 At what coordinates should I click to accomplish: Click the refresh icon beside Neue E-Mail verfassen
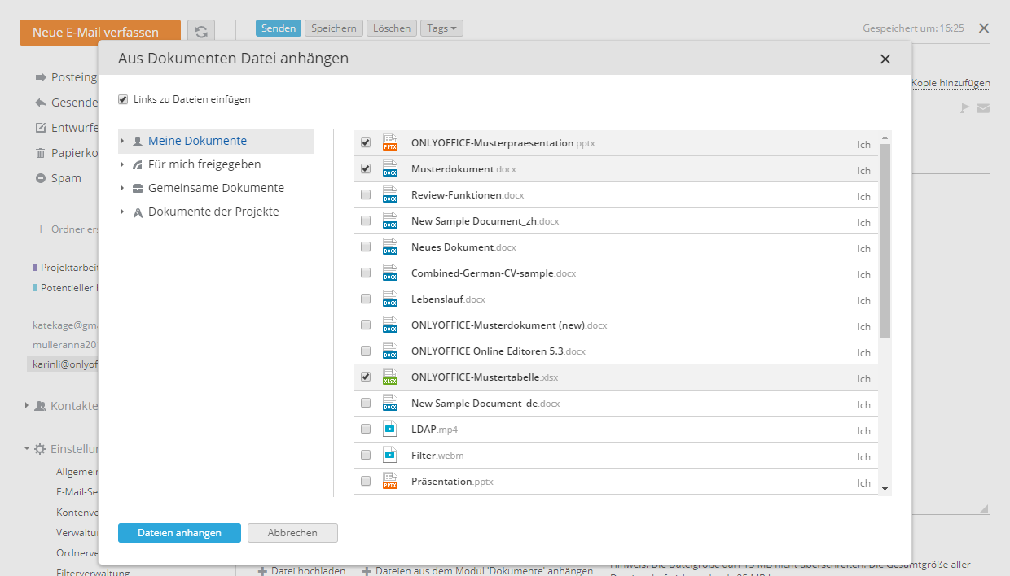[x=201, y=32]
